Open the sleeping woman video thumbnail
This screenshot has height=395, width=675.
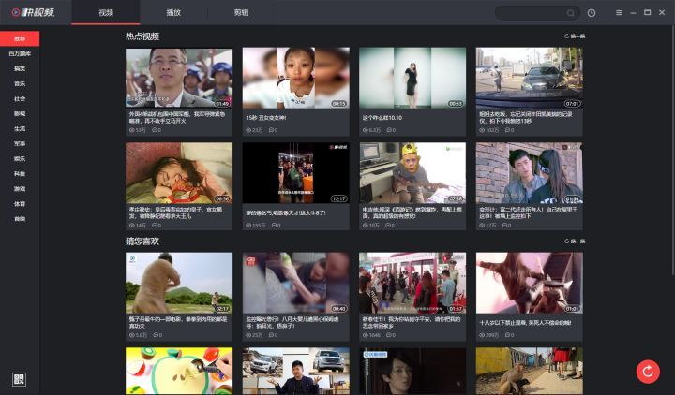point(179,173)
